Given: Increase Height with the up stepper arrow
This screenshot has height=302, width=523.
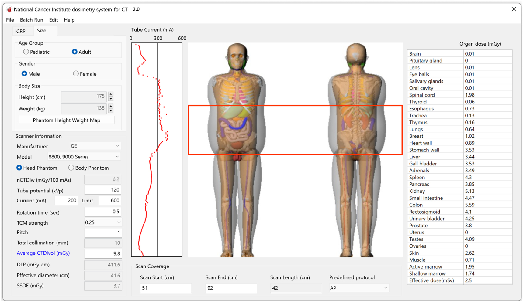Looking at the screenshot, I should coord(111,94).
